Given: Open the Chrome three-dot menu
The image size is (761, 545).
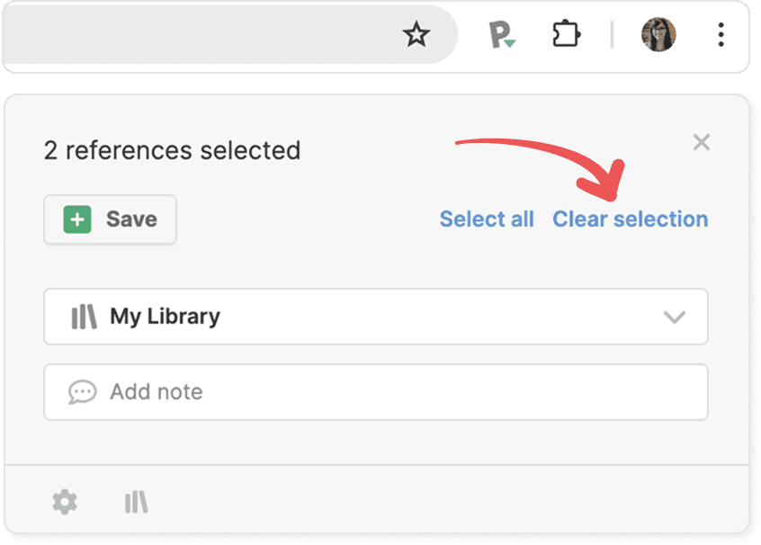Looking at the screenshot, I should (x=721, y=35).
